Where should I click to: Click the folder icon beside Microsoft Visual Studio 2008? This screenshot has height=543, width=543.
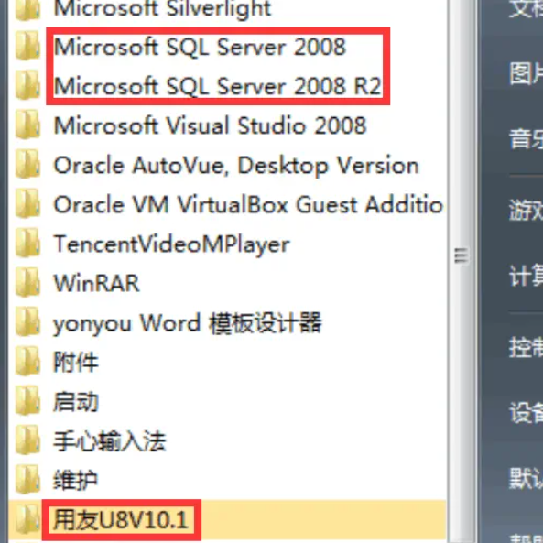tap(27, 125)
